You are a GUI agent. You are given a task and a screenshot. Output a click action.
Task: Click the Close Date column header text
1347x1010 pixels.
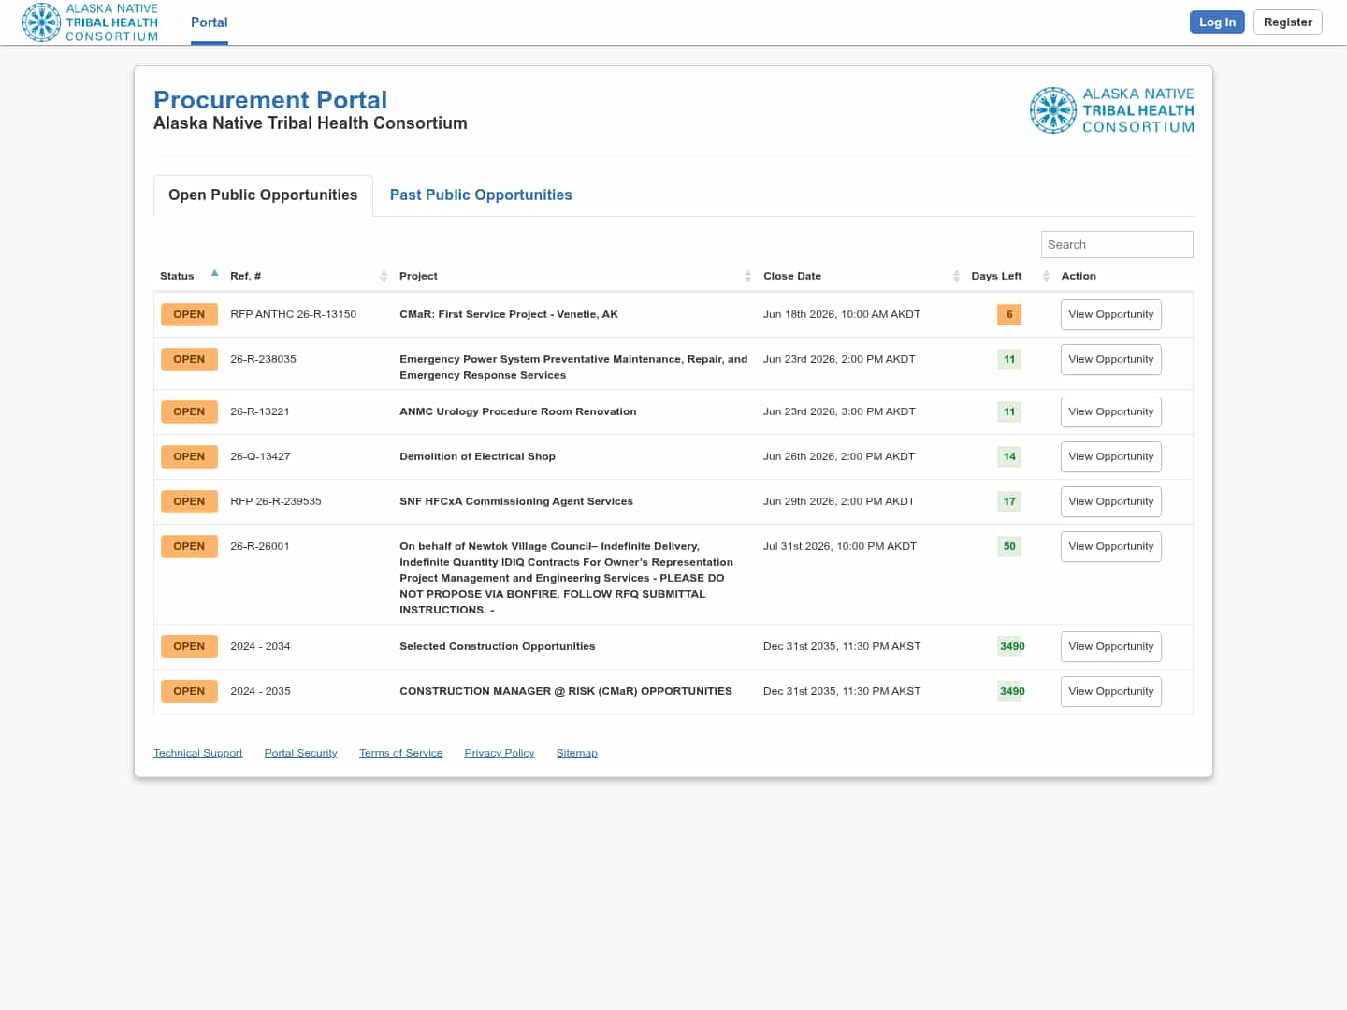[x=792, y=276]
